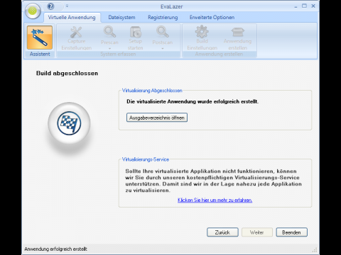Click 'Die virtualisierte Anwendung wurde erfolgreich erstellt' message
Screen dimensions: 341x255
(x=193, y=101)
